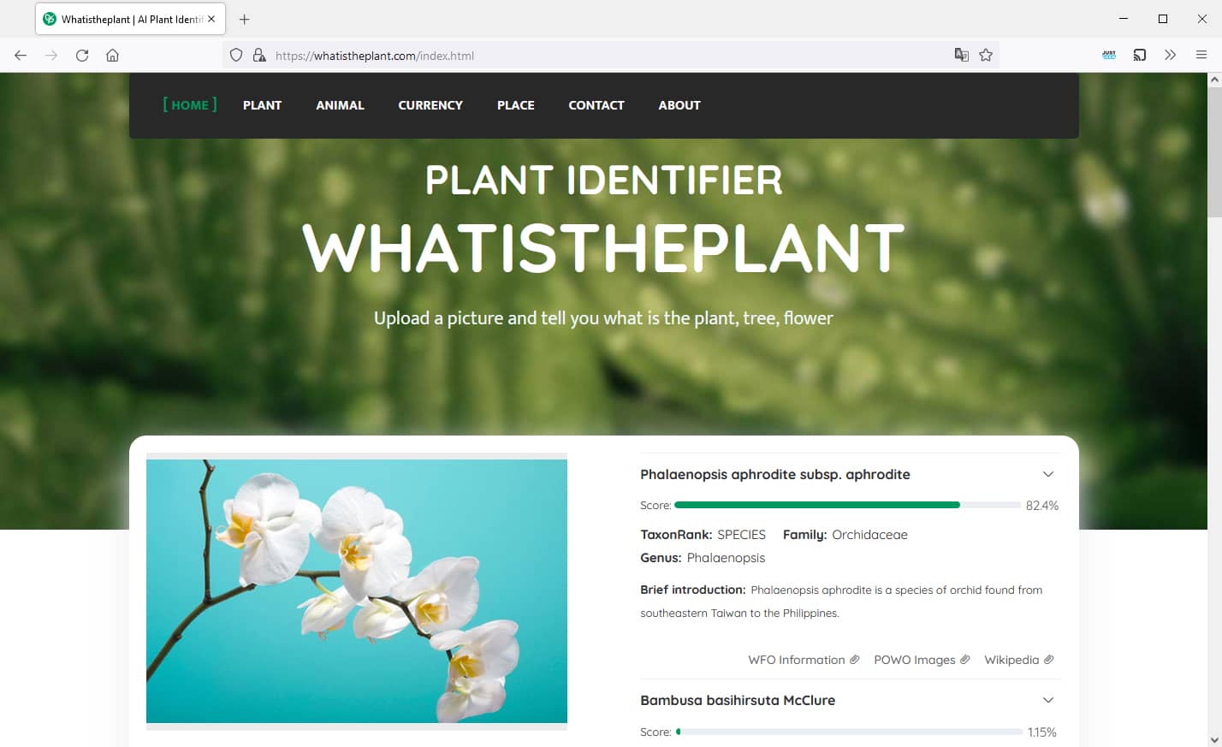Viewport: 1222px width, 747px height.
Task: Click the page scrollbar up arrow
Action: (x=1214, y=80)
